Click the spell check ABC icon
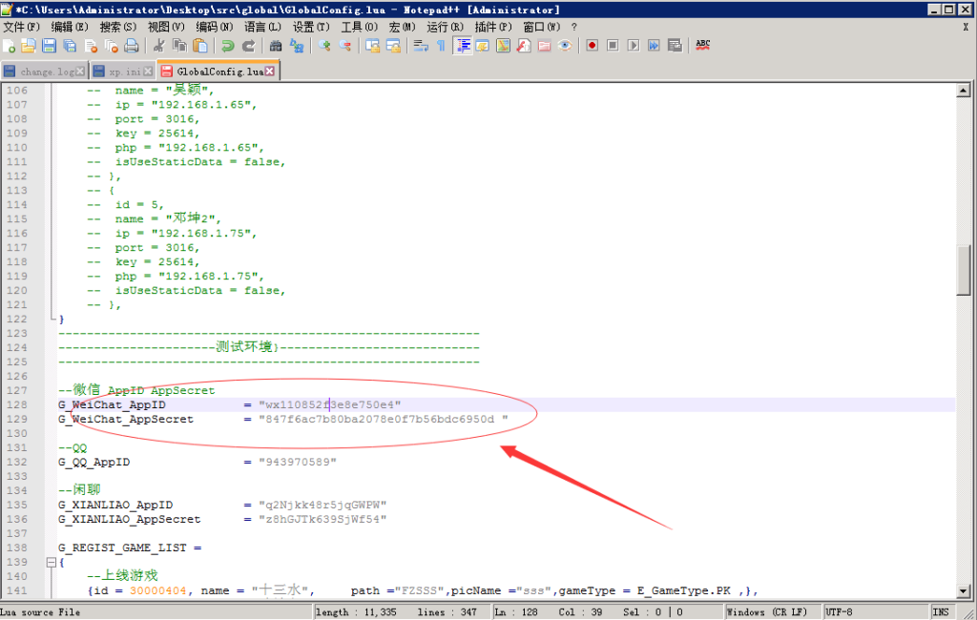The image size is (977, 620). click(703, 45)
